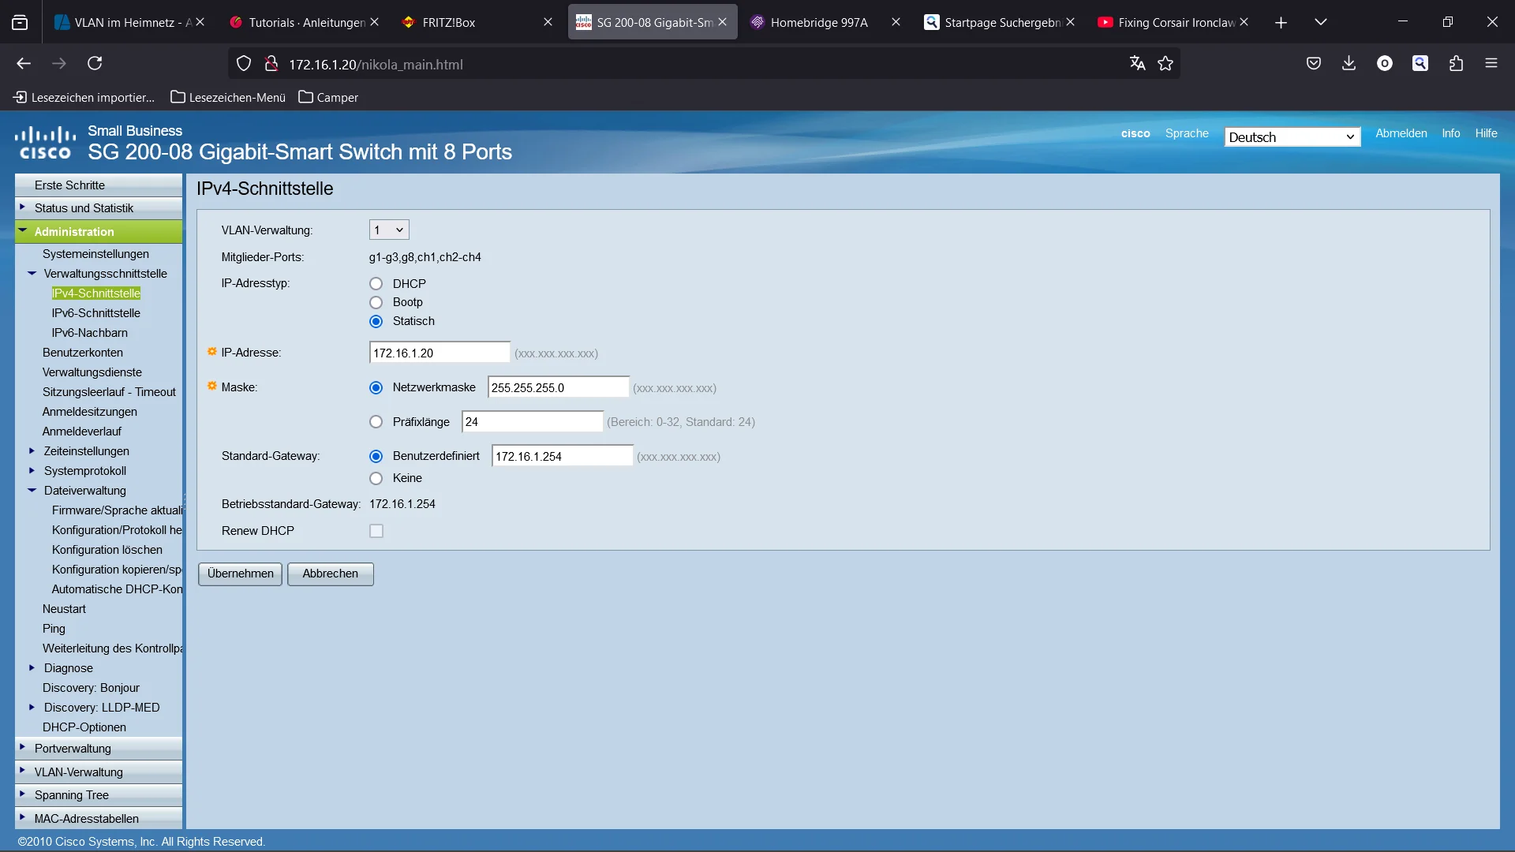
Task: Open Benutzerkonten in sidebar
Action: (82, 353)
